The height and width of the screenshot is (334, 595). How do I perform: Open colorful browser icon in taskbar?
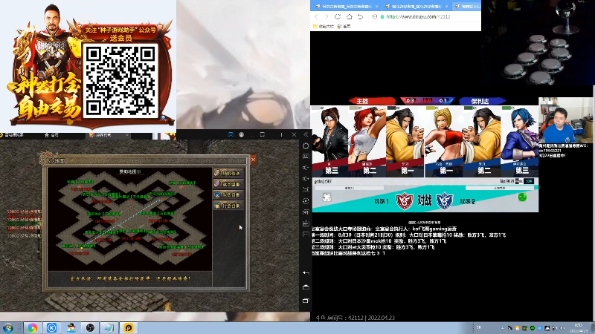pyautogui.click(x=32, y=327)
